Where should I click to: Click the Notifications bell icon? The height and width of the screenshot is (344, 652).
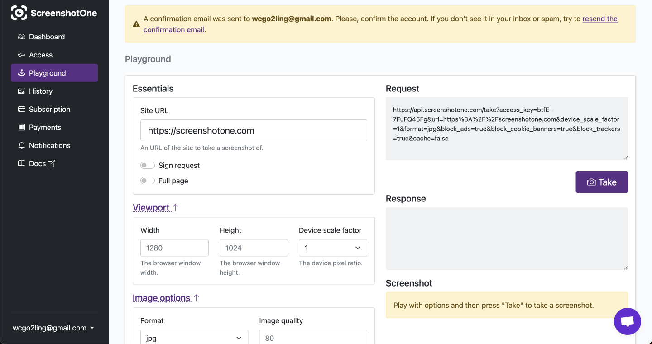coord(22,145)
